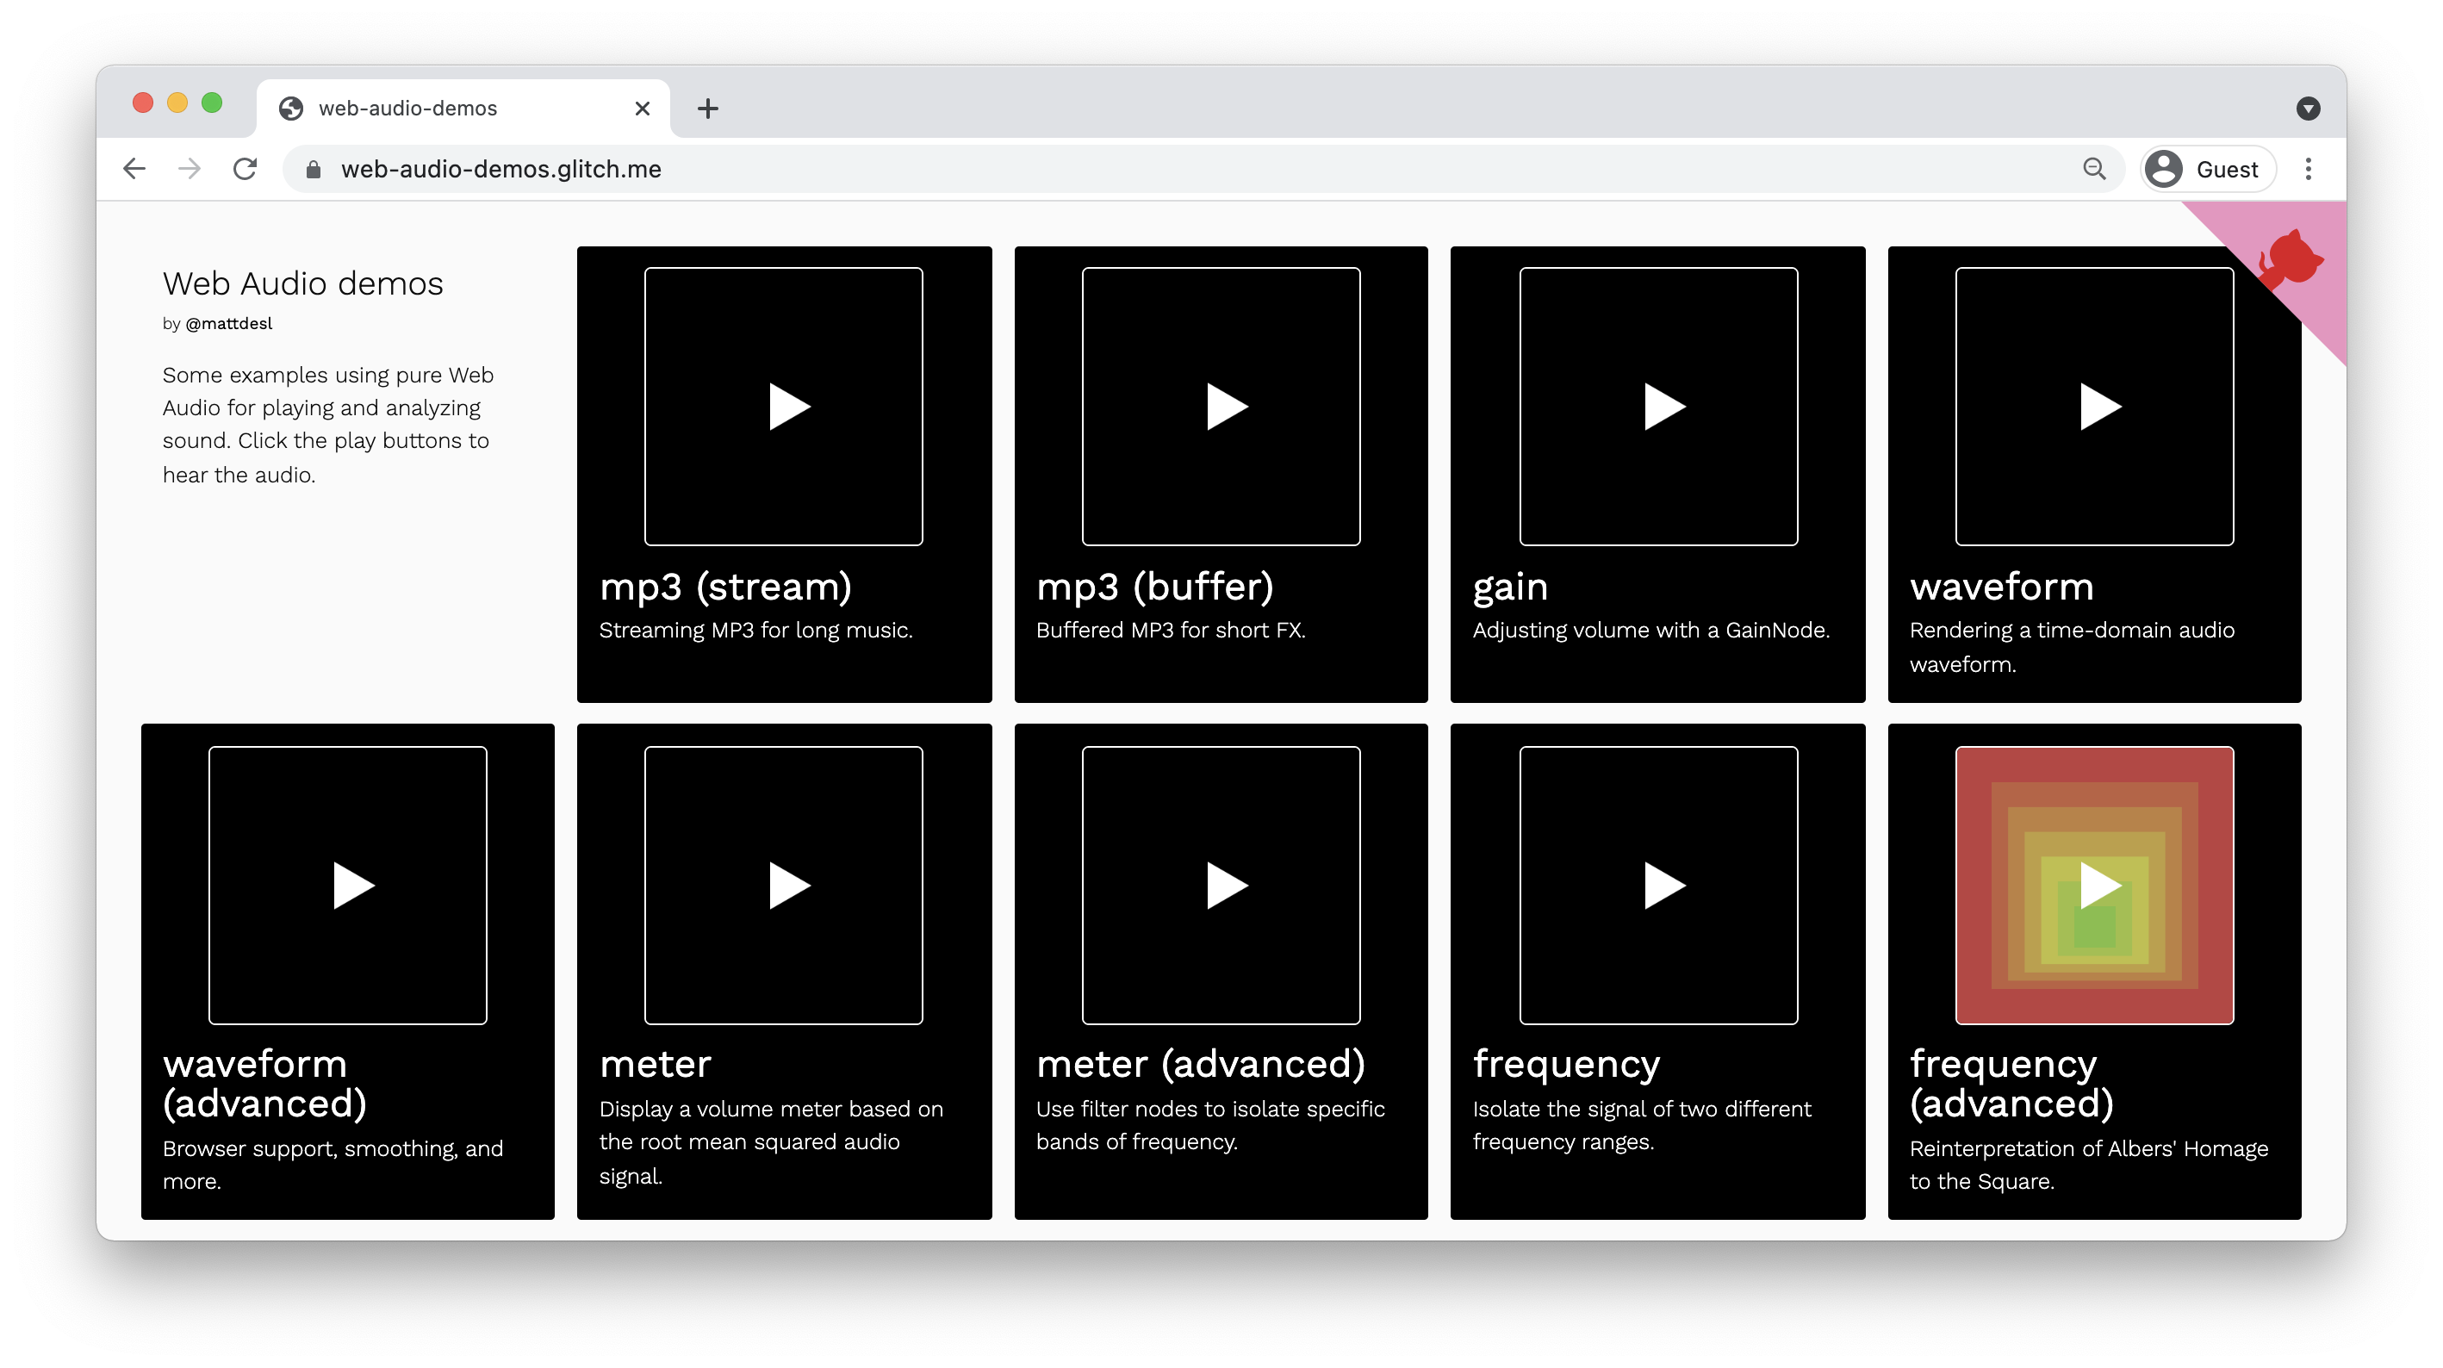The image size is (2443, 1368).
Task: Open a new tab with plus button
Action: click(x=707, y=109)
